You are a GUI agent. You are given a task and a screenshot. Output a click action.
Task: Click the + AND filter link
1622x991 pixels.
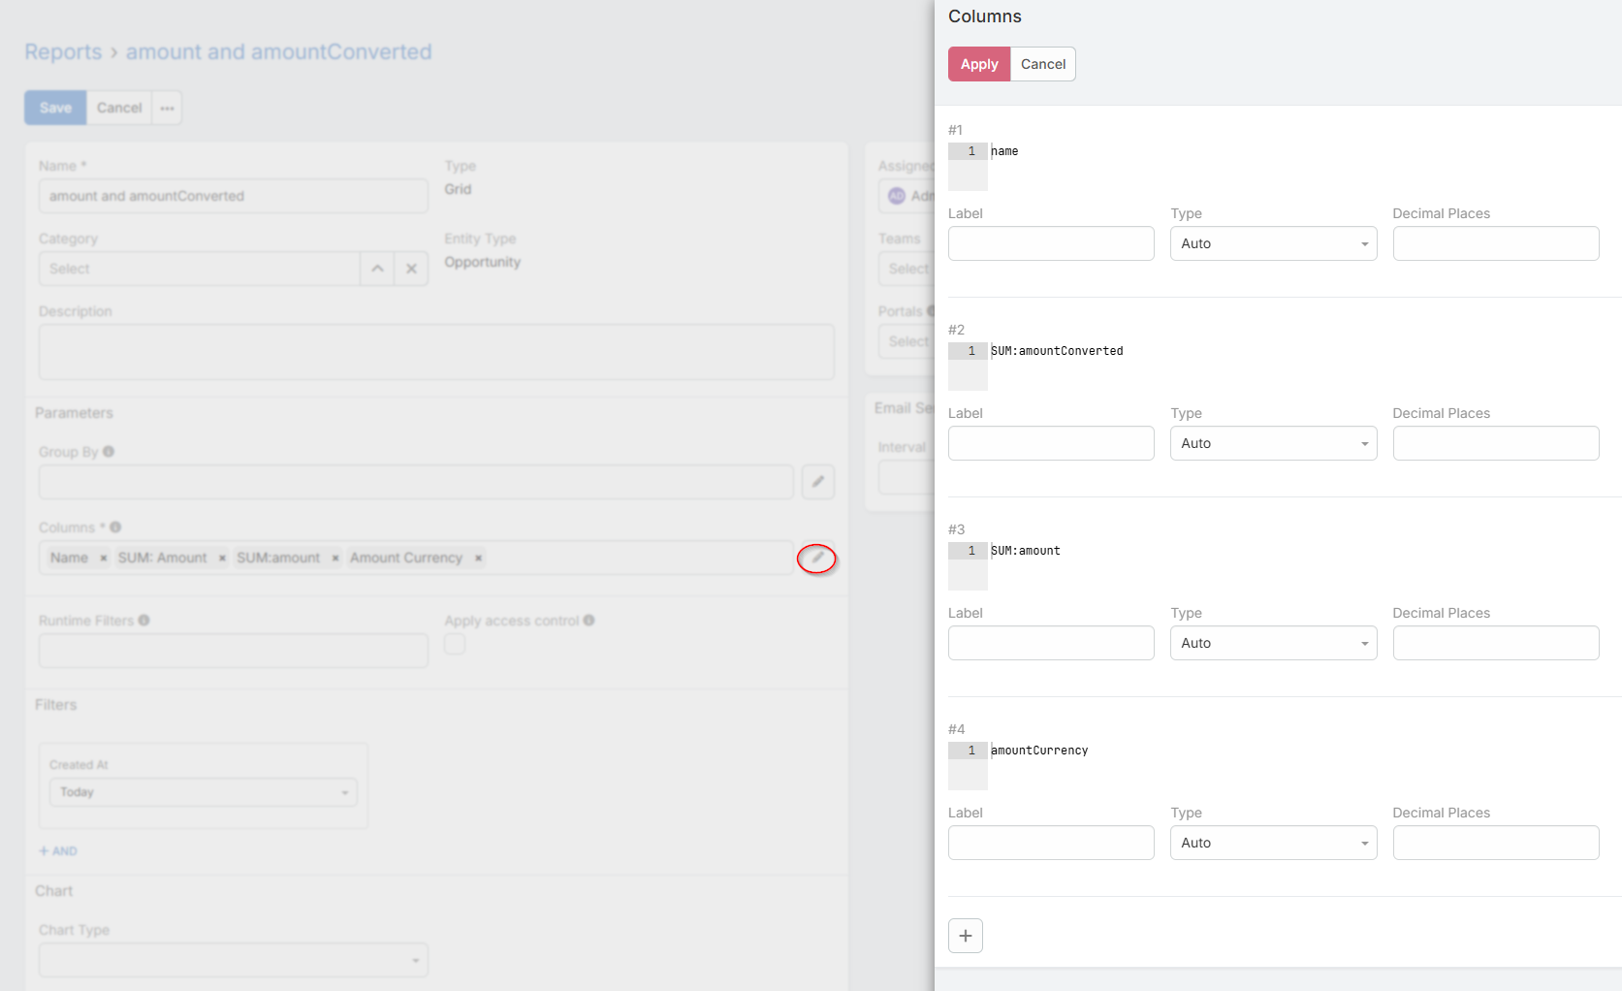[58, 851]
